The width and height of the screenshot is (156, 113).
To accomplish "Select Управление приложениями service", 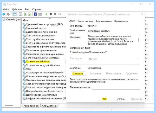I will tap(41, 50).
